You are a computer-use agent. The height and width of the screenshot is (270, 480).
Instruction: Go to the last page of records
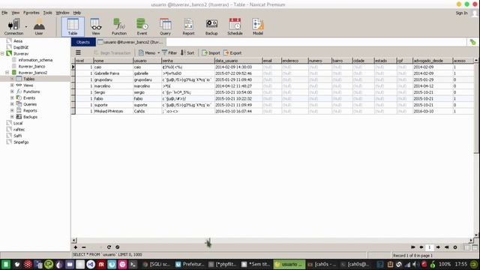447,247
